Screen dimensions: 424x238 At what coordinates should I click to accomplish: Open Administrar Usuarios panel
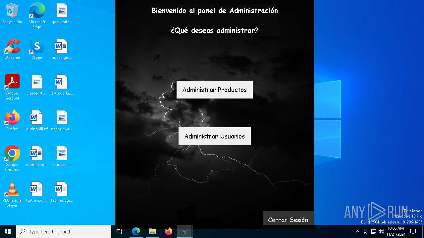point(214,136)
